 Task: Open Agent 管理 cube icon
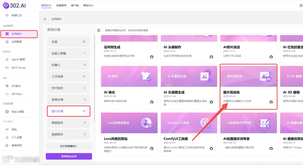pos(7,59)
